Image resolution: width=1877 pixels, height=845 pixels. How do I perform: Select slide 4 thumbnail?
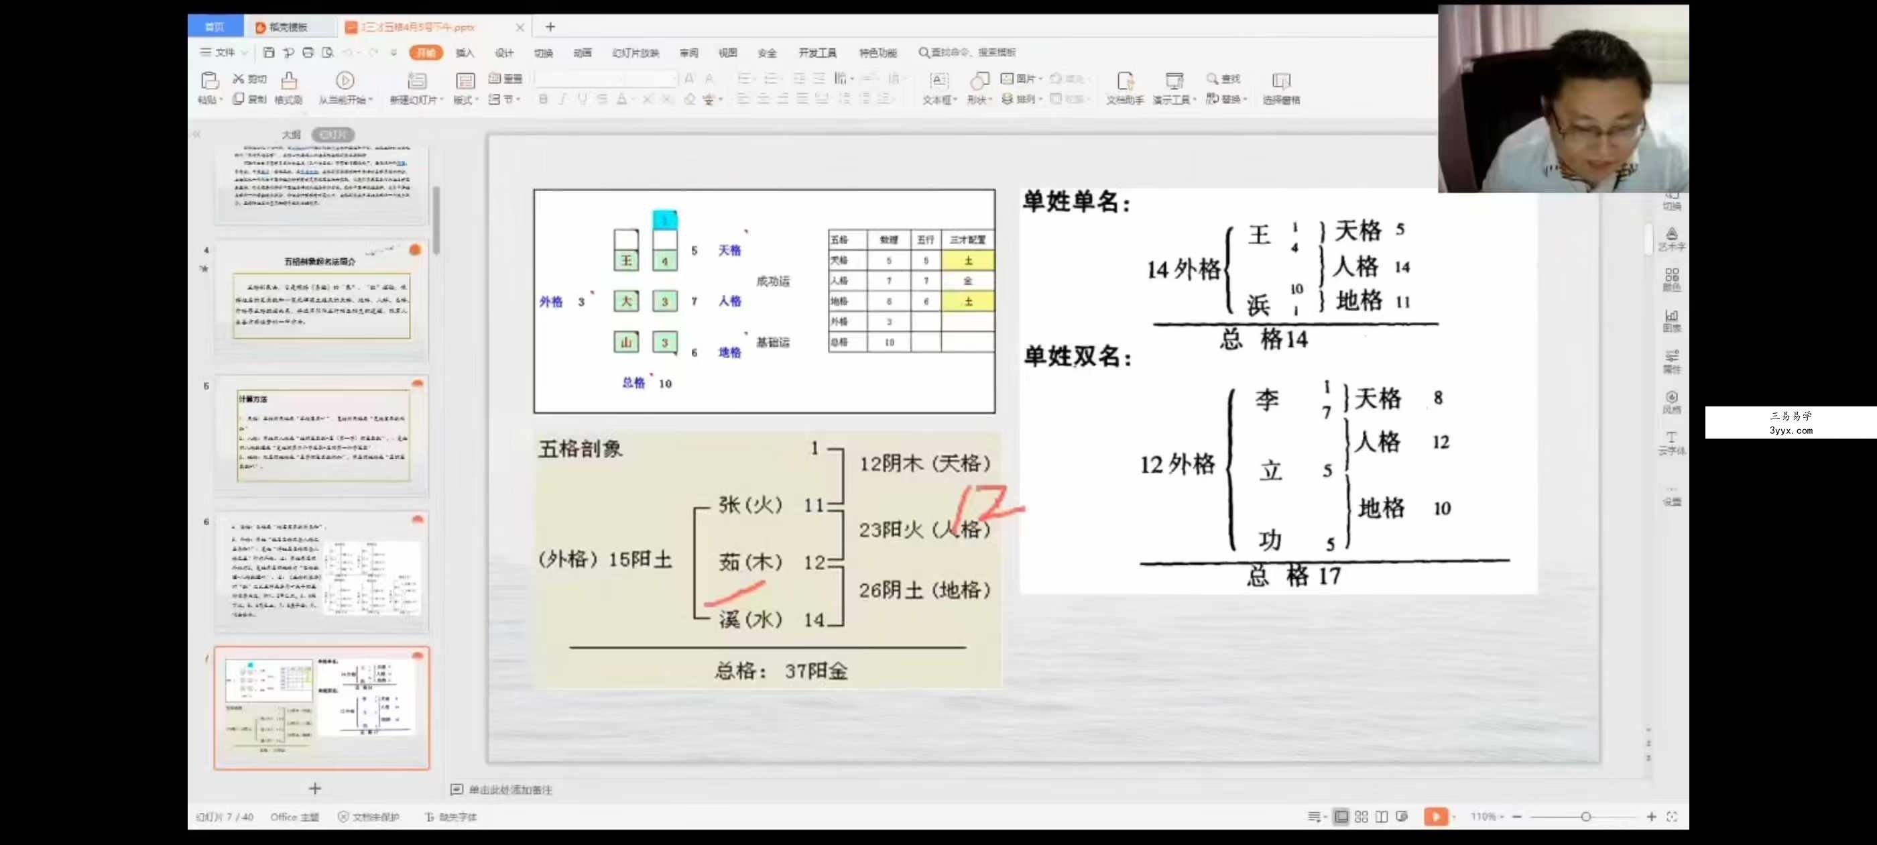pyautogui.click(x=321, y=300)
